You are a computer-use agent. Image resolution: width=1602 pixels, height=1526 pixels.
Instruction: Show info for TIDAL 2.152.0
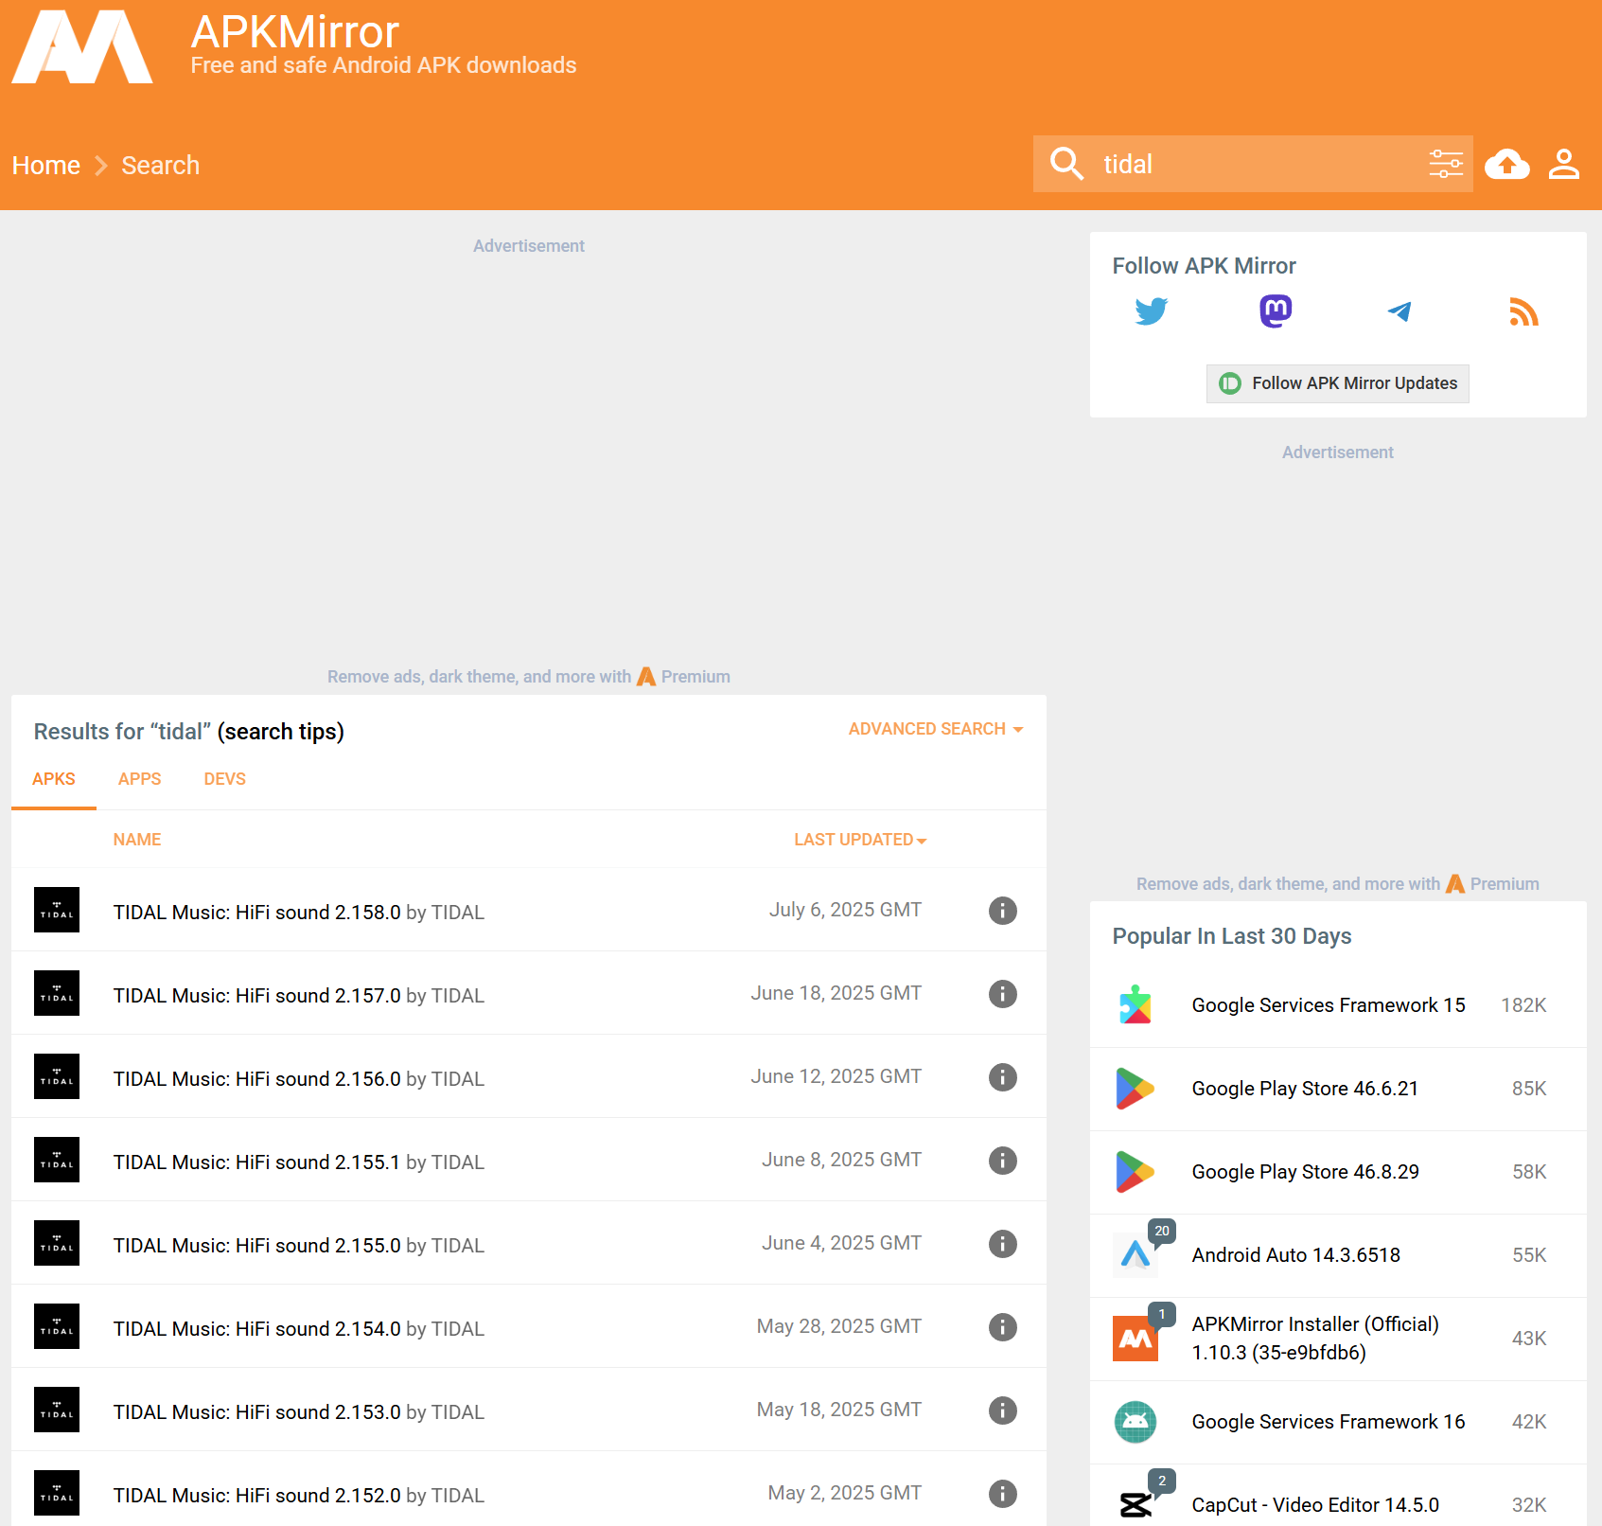click(x=1003, y=1494)
